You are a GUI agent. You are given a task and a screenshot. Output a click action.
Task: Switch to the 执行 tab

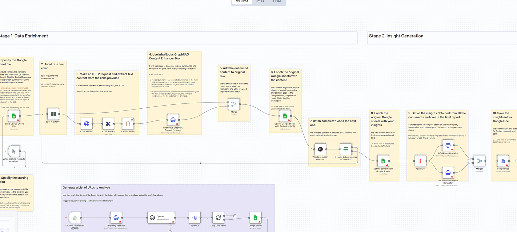click(260, 1)
